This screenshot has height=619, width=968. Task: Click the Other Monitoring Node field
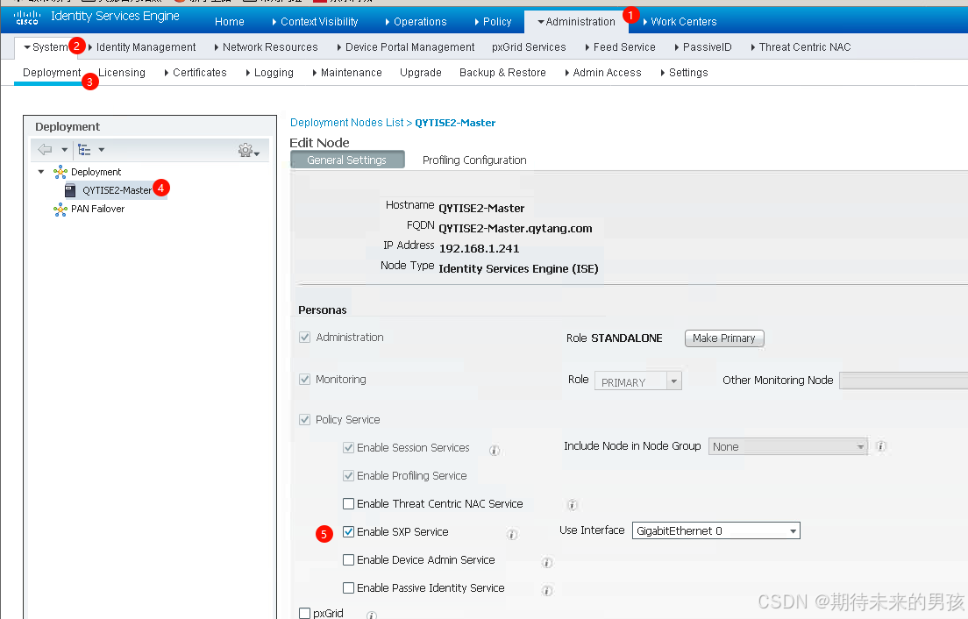click(x=904, y=381)
